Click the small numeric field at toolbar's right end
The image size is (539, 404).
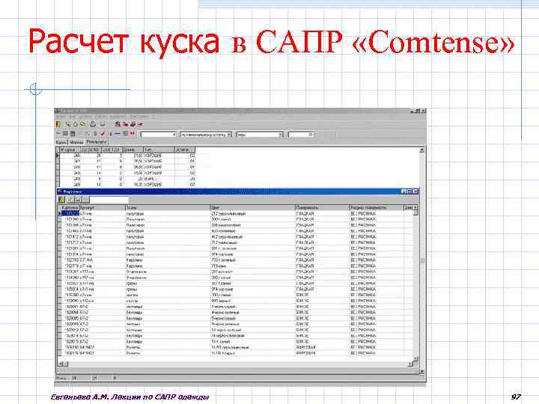(301, 135)
